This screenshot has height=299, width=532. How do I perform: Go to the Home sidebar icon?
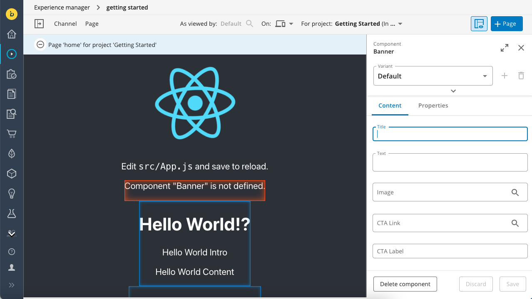coord(12,34)
